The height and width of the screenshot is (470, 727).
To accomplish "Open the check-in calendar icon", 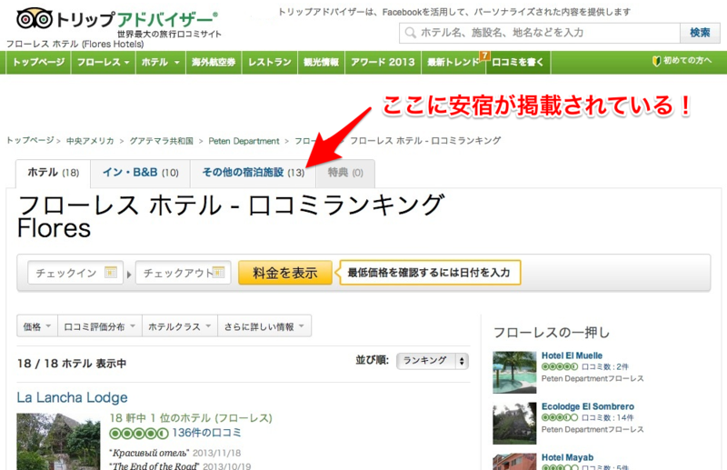I will point(111,273).
